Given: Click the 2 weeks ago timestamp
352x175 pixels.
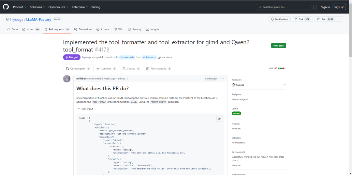Looking at the screenshot, I should pos(109,79).
